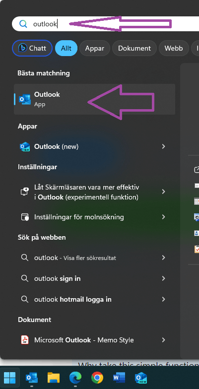This screenshot has width=199, height=389.
Task: Click search icon beside 'outlook sign in'
Action: pyautogui.click(x=25, y=278)
